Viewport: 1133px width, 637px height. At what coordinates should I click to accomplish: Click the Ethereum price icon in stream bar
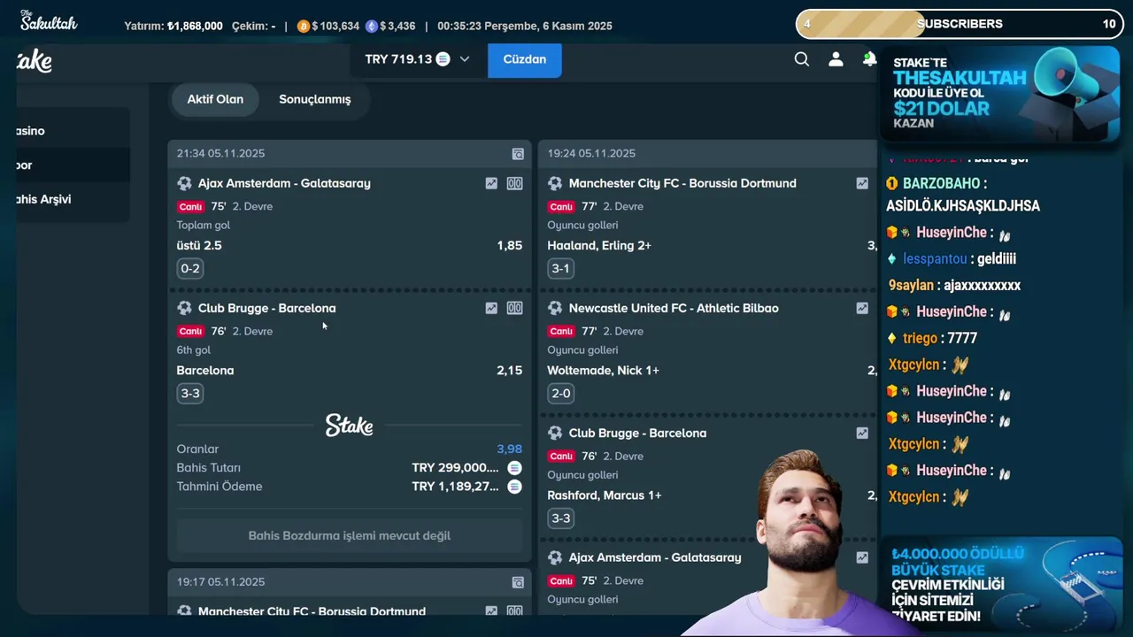coord(372,27)
